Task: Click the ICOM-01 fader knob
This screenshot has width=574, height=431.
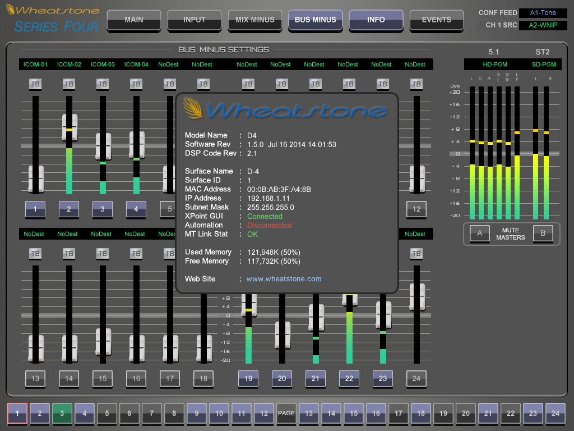Action: [36, 178]
